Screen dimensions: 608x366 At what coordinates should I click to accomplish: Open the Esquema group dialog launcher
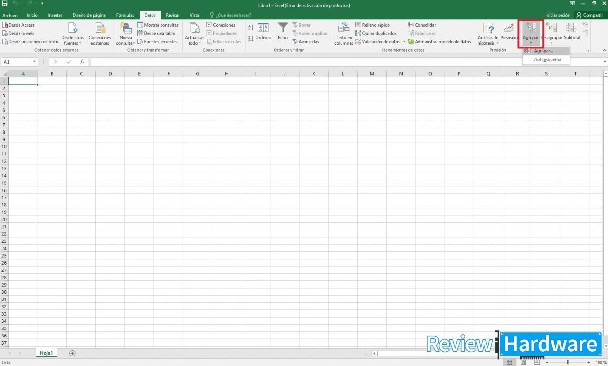coord(588,50)
